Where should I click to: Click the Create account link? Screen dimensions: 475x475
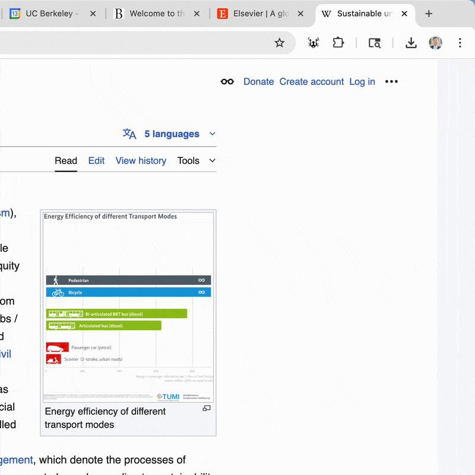pyautogui.click(x=312, y=81)
